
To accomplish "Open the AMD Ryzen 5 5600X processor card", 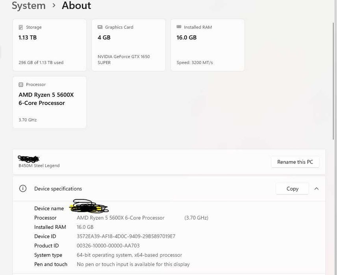I will coord(50,102).
